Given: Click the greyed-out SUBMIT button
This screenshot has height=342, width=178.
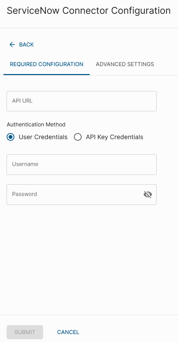Looking at the screenshot, I should [x=25, y=332].
